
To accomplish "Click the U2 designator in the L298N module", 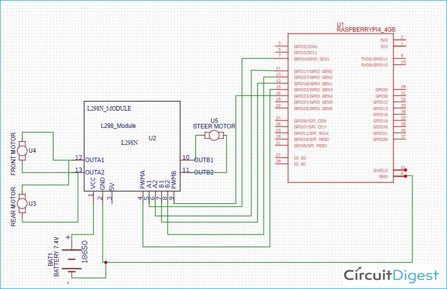I will [x=152, y=138].
